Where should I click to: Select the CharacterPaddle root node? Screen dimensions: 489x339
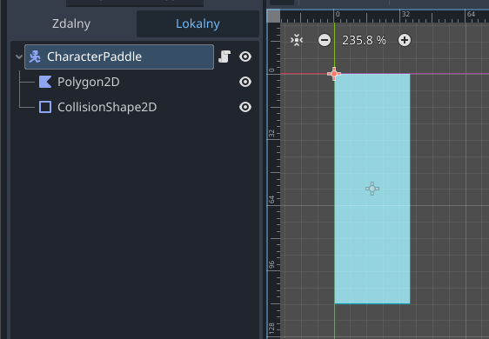pyautogui.click(x=119, y=56)
